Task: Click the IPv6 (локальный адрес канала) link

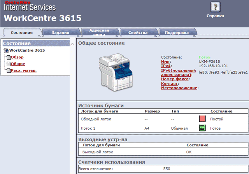Action: 178,72
